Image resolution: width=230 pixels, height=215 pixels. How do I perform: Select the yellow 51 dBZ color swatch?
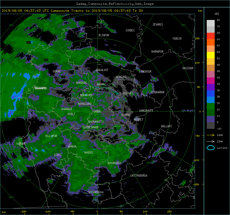[211, 55]
